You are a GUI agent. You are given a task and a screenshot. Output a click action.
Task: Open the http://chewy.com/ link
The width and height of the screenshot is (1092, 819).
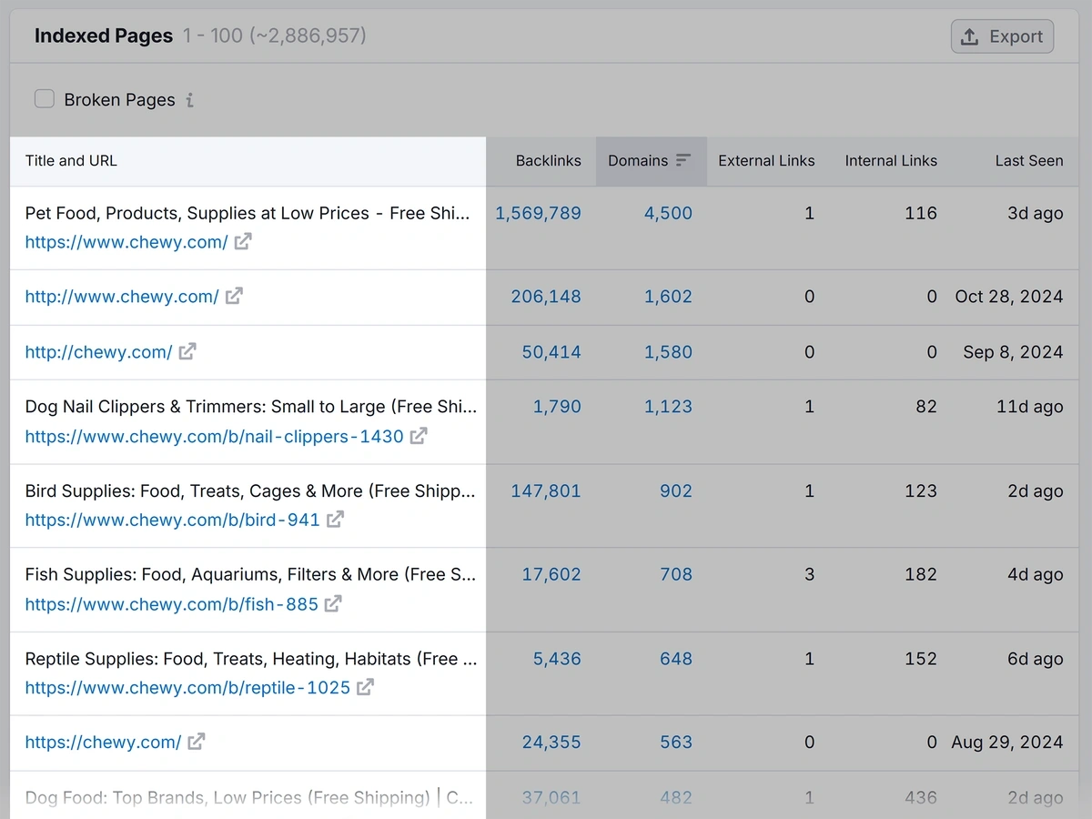tap(98, 351)
